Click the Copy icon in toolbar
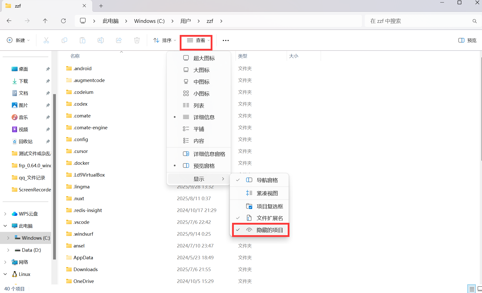 click(x=64, y=40)
